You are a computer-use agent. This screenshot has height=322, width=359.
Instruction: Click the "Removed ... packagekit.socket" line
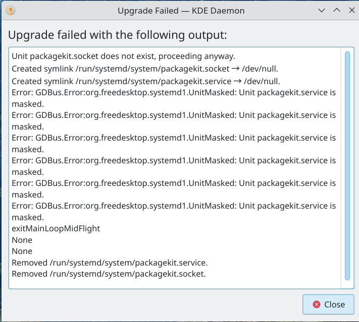click(x=109, y=274)
